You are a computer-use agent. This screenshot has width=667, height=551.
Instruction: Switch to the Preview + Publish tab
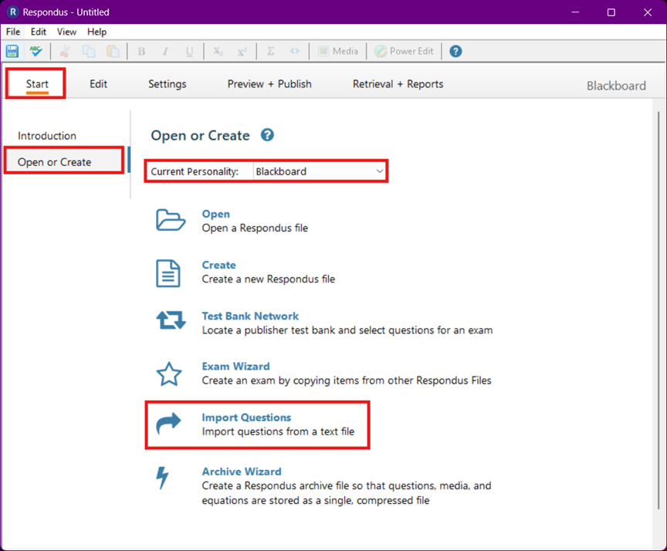click(269, 84)
